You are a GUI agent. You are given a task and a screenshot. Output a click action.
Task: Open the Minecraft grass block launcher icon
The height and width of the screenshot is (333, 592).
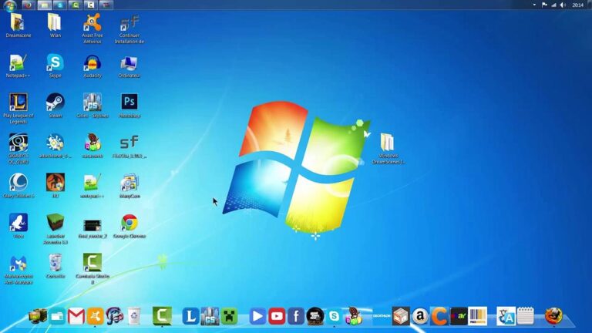pyautogui.click(x=55, y=229)
